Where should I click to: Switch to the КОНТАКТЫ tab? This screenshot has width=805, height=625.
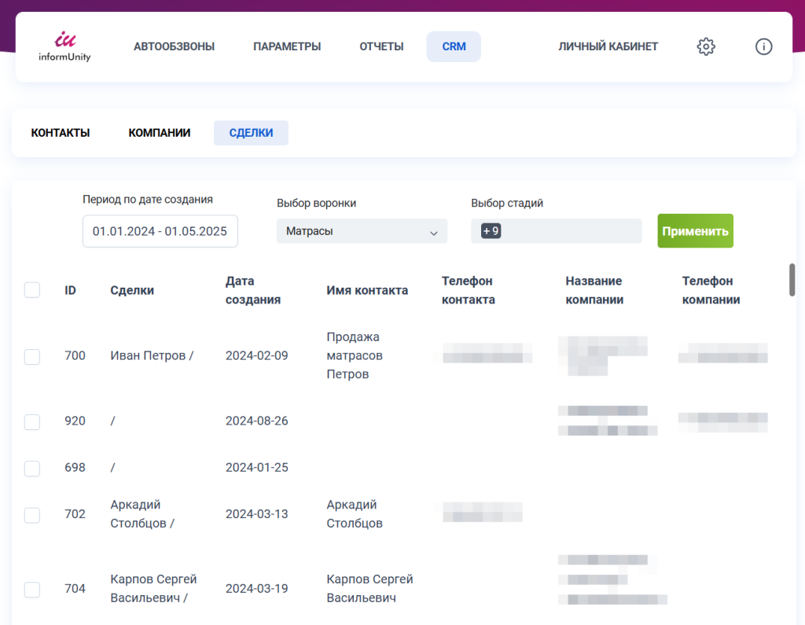tap(61, 133)
